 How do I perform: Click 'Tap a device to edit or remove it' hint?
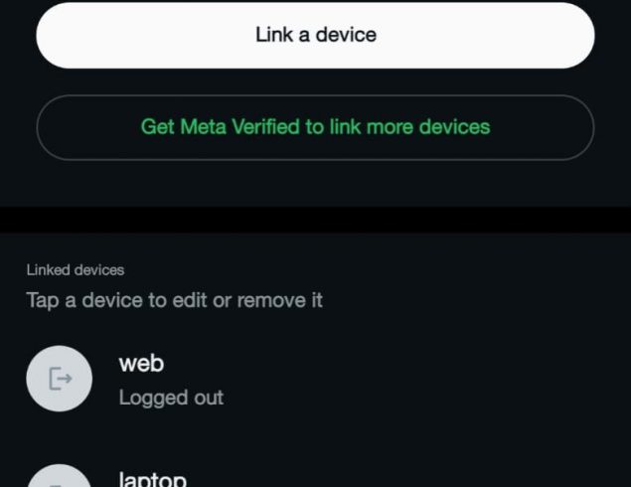point(174,300)
